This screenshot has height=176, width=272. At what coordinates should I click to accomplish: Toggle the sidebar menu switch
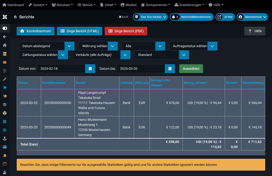coord(5,28)
